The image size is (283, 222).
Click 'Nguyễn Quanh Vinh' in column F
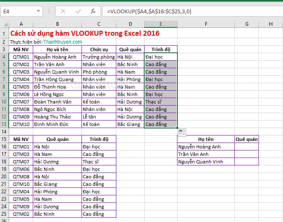tap(206, 162)
